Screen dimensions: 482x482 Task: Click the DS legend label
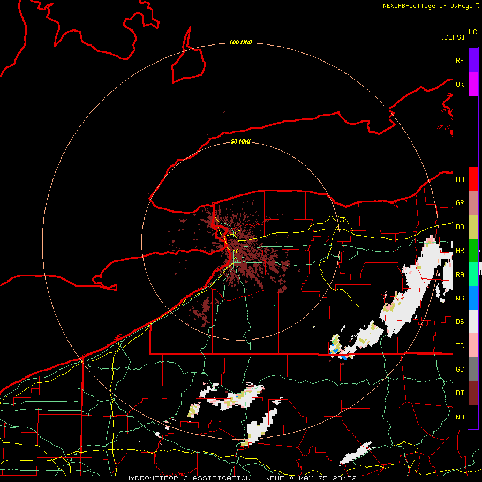coord(460,322)
